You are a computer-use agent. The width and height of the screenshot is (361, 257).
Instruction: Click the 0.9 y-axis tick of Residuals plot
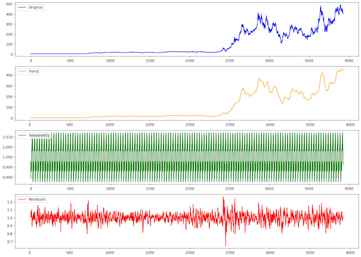pyautogui.click(x=11, y=226)
